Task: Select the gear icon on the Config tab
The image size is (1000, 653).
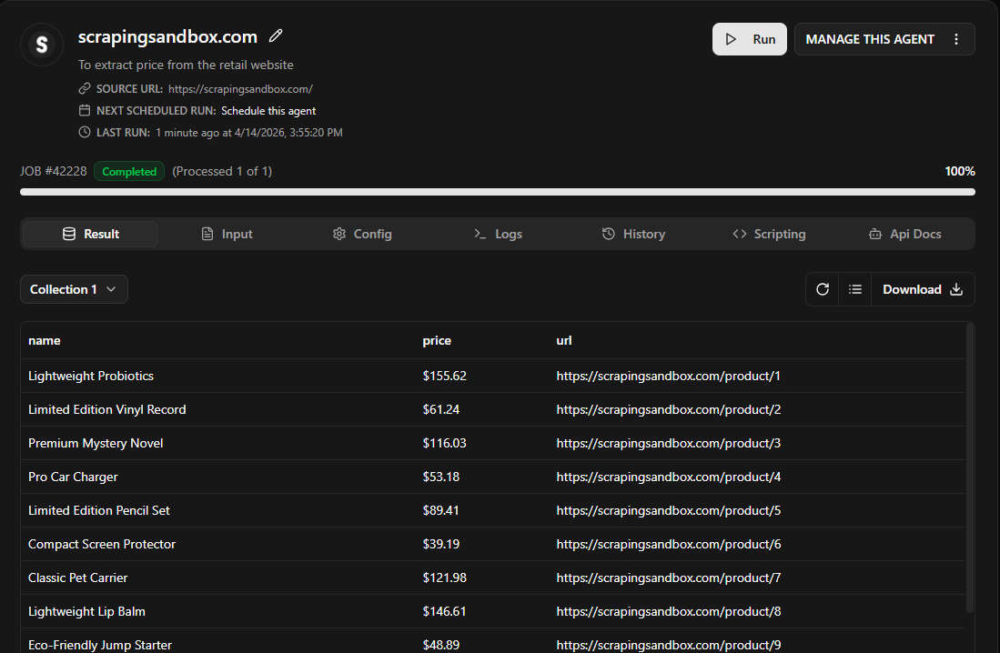Action: pos(339,233)
